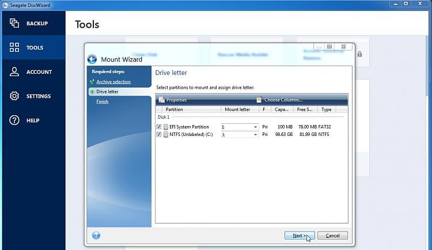Cancel the Mount Wizard
Viewport: 432px width, 250px height.
(332, 236)
